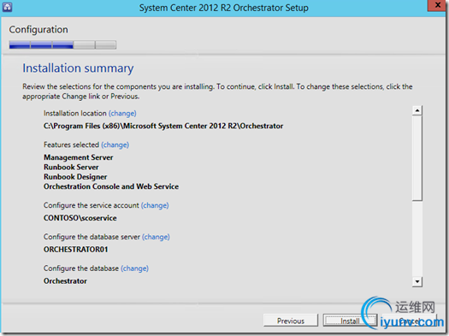Click the vertical scrollbar thumb
This screenshot has width=449, height=336.
[417, 158]
